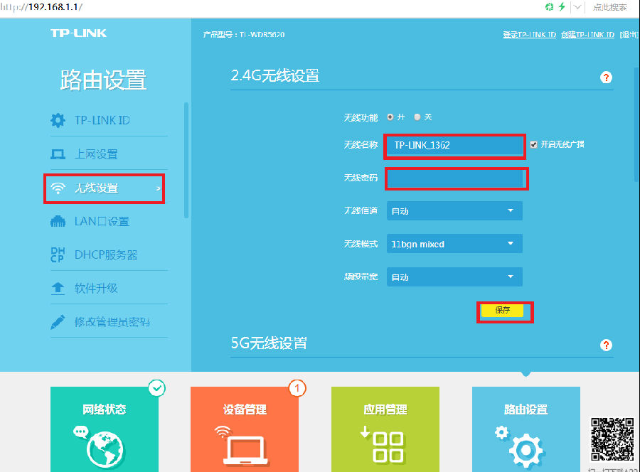Click the laptop icon for 上网设置

point(58,154)
